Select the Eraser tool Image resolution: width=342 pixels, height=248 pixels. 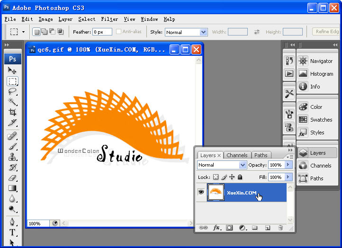tap(12, 177)
